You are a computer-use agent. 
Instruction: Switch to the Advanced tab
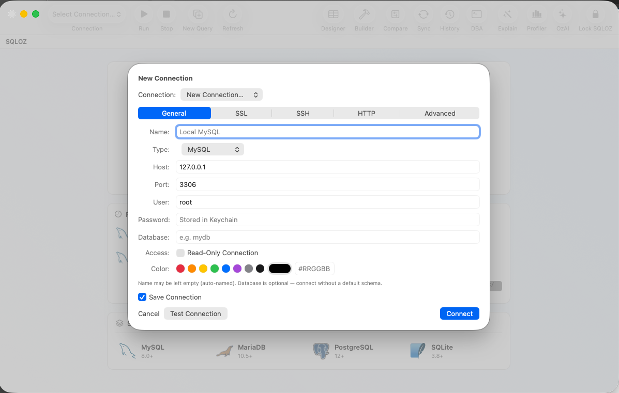pos(440,113)
